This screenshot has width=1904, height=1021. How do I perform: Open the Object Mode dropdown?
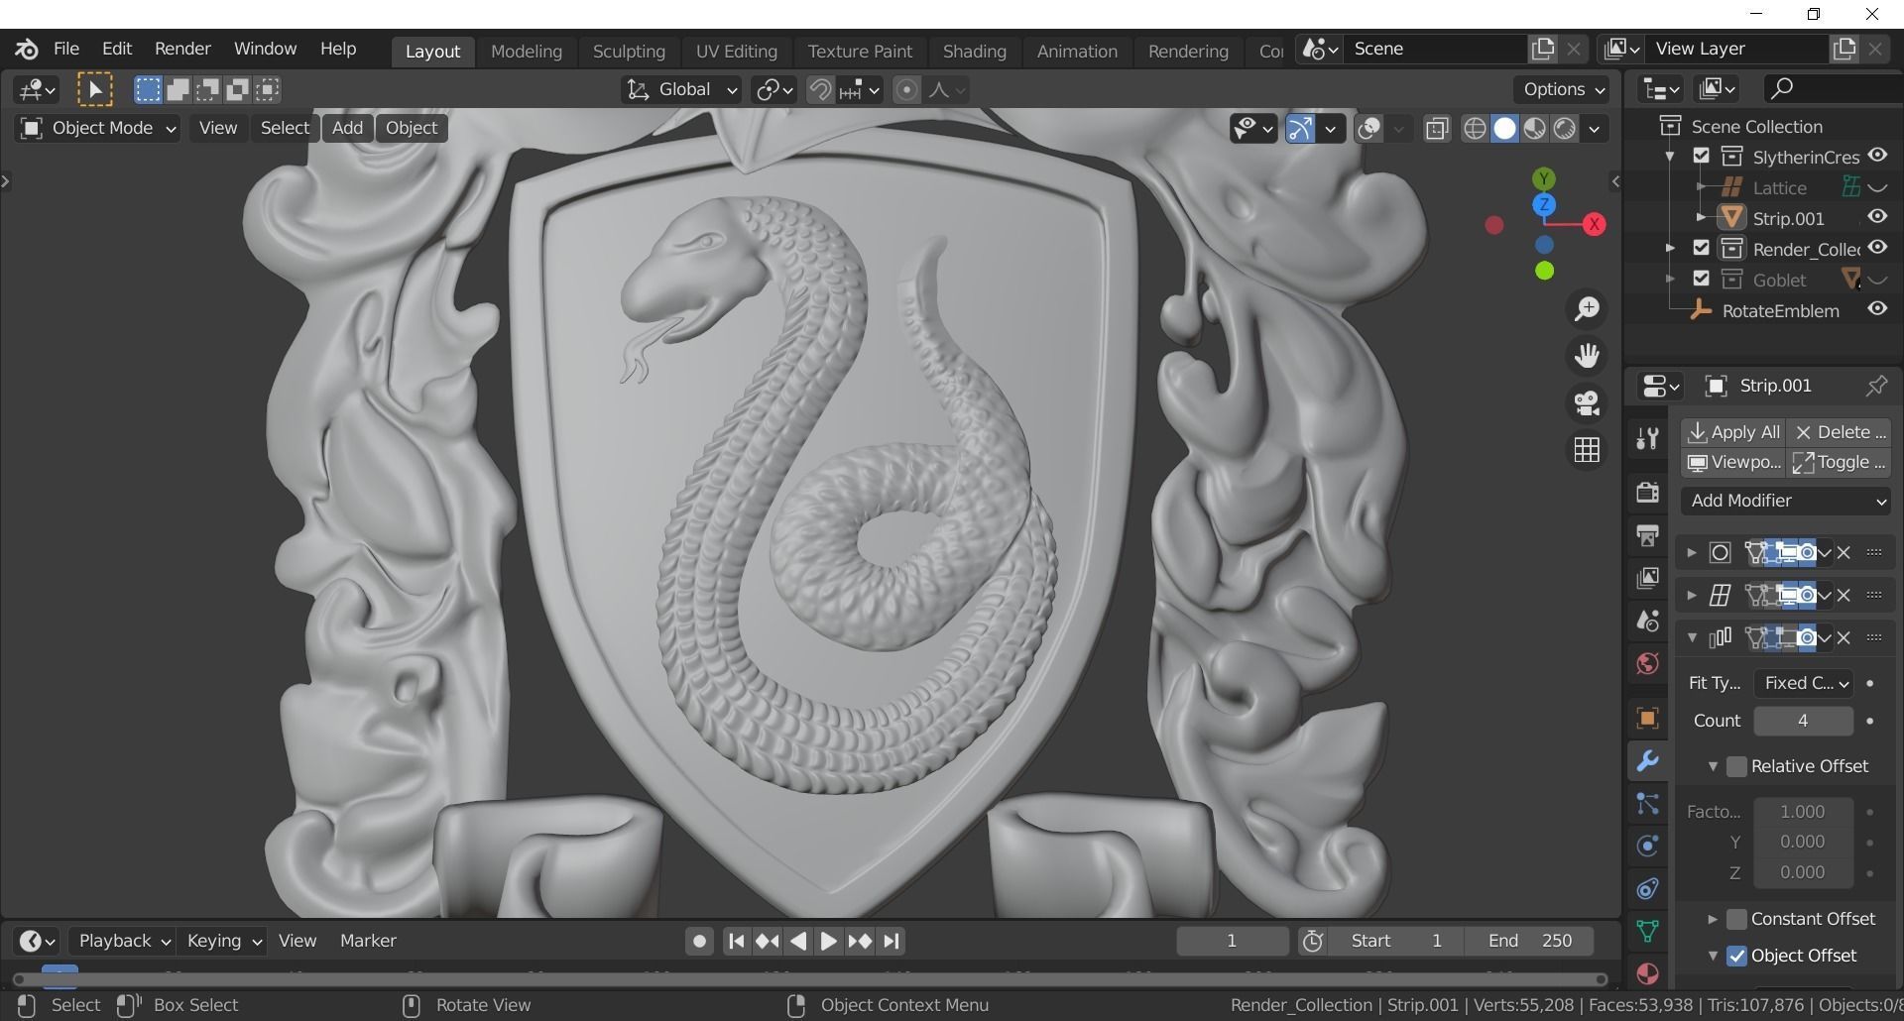click(x=97, y=128)
